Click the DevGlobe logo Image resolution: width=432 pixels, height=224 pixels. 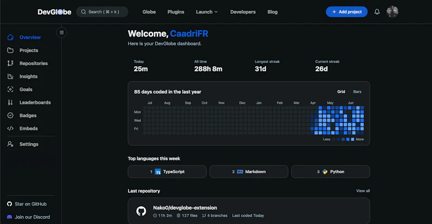click(55, 12)
